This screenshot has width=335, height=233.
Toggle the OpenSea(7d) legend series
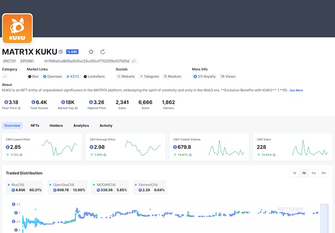pos(67,187)
